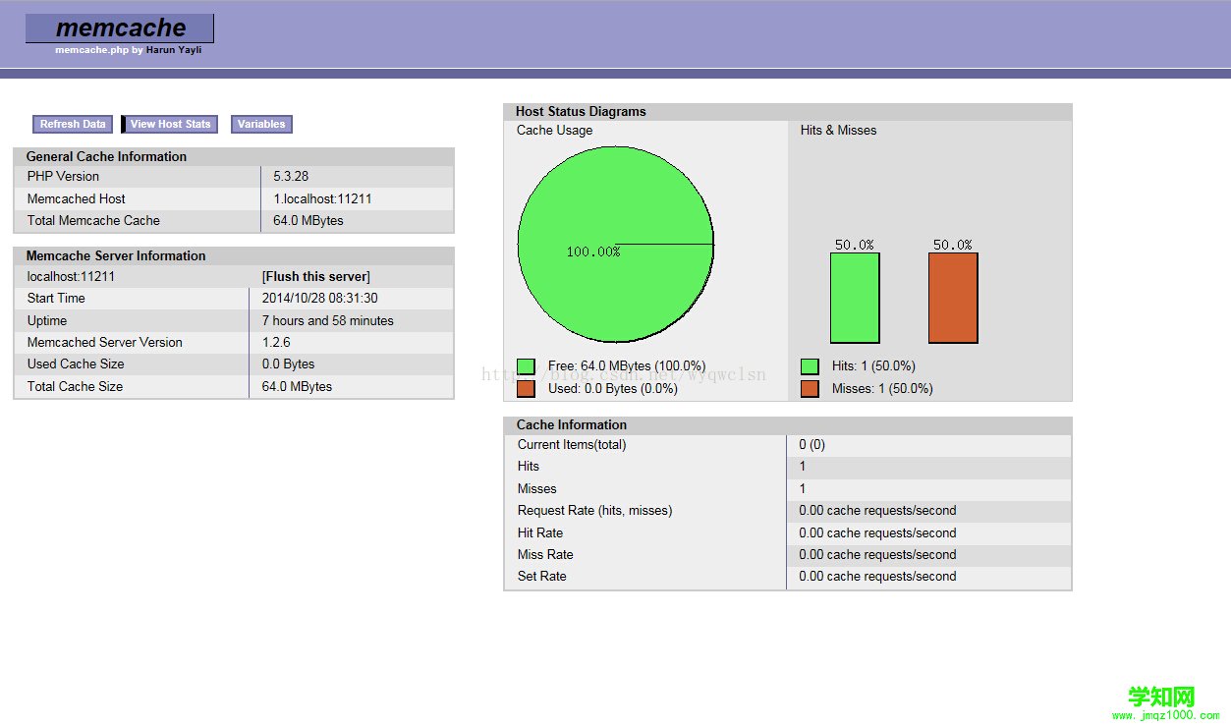The height and width of the screenshot is (727, 1231).
Task: Click the Request Rate (hits, misses) label
Action: tap(595, 511)
